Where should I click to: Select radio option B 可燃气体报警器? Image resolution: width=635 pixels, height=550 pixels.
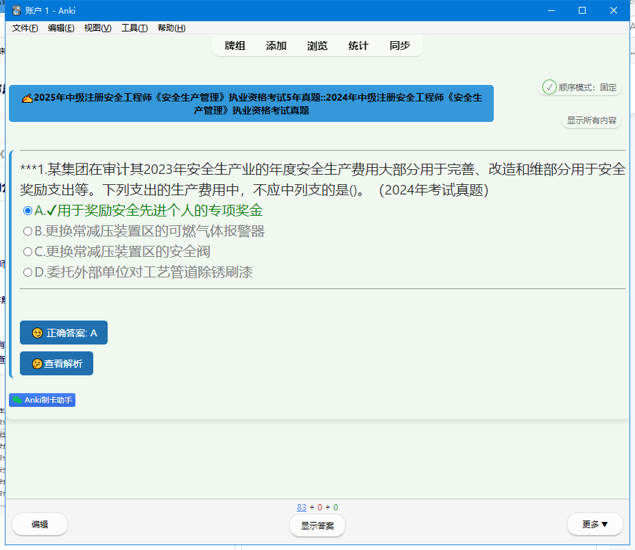click(27, 232)
